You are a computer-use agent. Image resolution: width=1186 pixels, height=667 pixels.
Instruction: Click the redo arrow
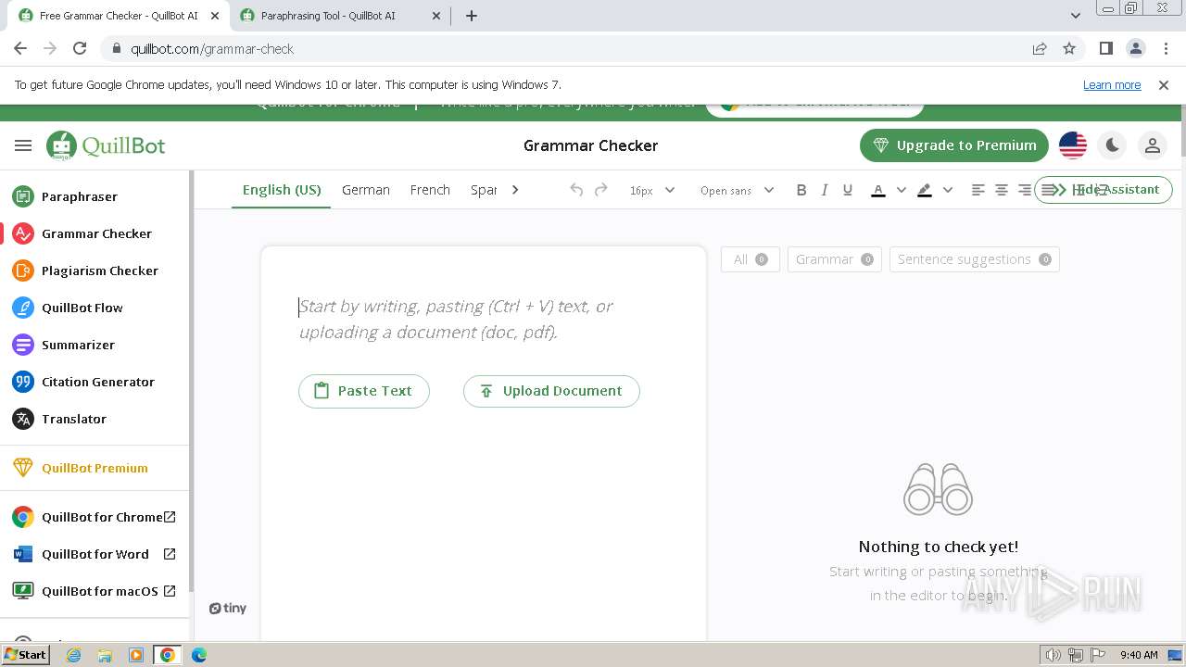pos(600,190)
